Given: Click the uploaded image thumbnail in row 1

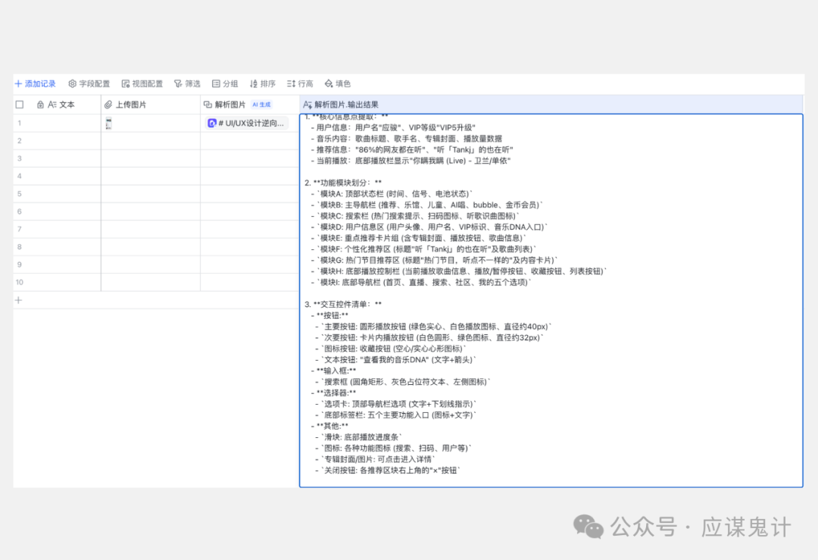Looking at the screenshot, I should click(x=108, y=122).
